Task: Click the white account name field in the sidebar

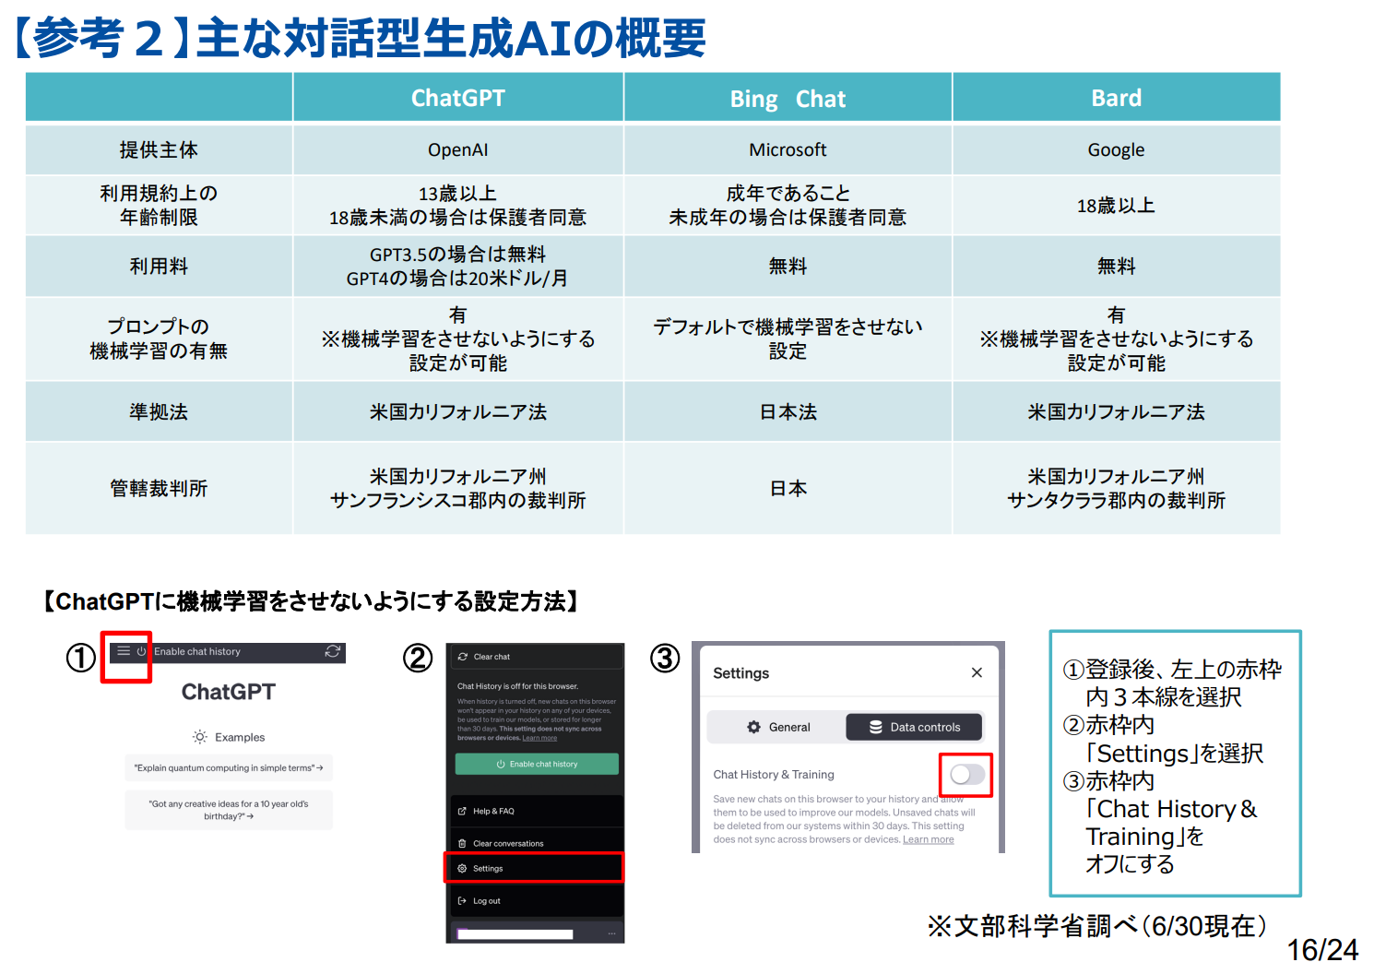Action: point(515,934)
